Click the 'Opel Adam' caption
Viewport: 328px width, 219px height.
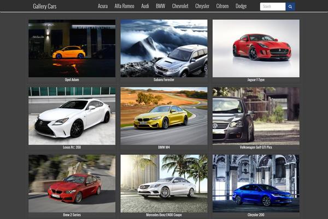[x=72, y=79]
